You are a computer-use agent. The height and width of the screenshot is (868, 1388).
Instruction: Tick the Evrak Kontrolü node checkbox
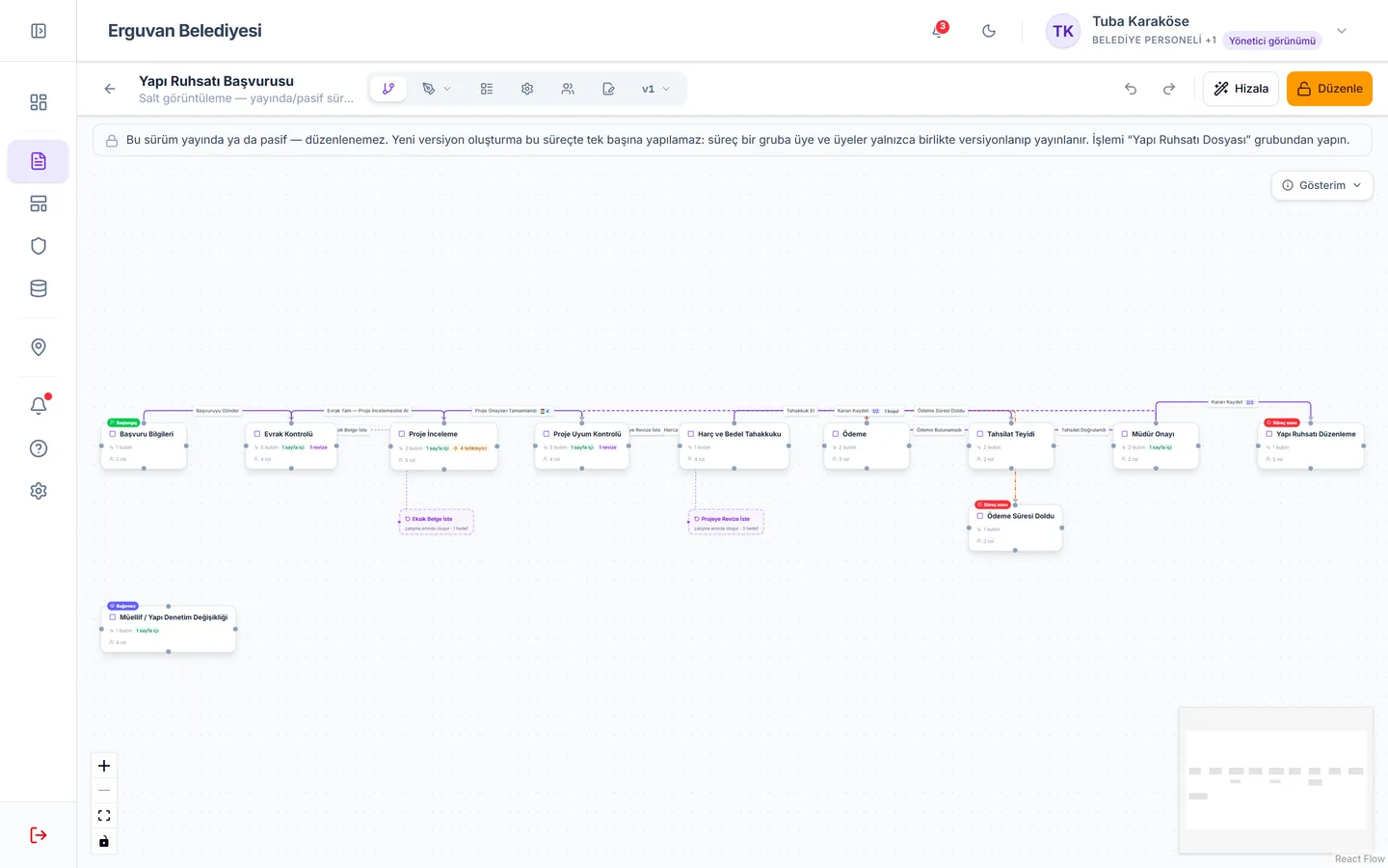(257, 434)
